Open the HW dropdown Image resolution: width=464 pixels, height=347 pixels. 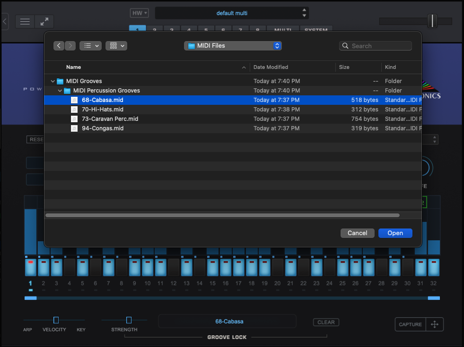tap(139, 13)
